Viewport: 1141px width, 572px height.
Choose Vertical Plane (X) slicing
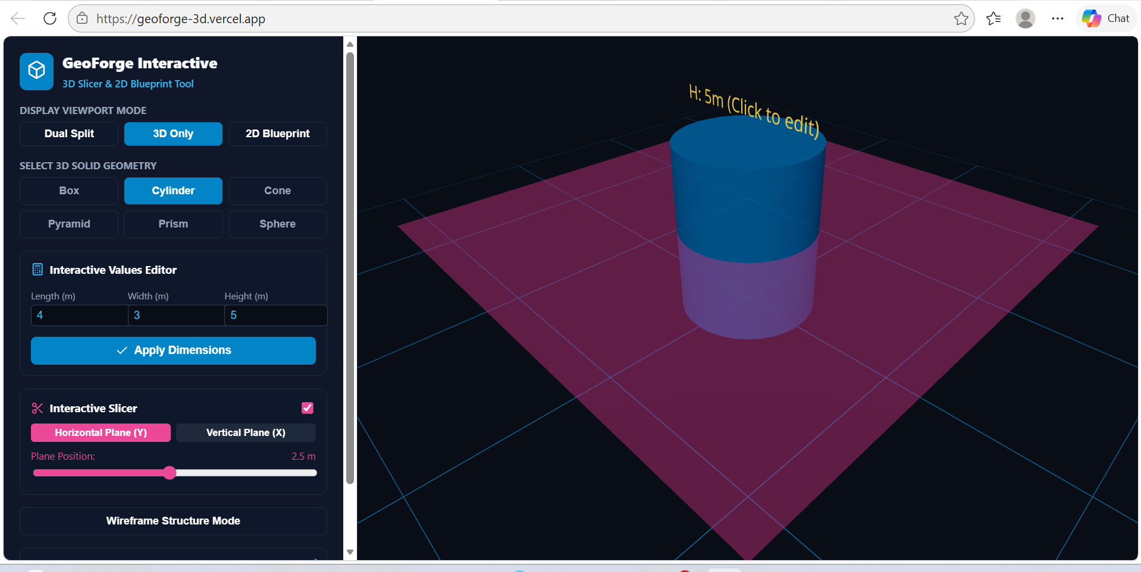(246, 432)
